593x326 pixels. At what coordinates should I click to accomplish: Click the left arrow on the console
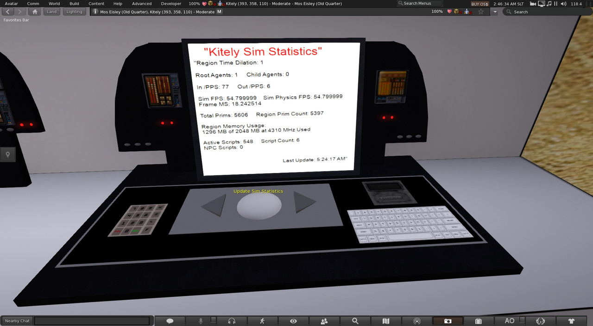click(214, 205)
